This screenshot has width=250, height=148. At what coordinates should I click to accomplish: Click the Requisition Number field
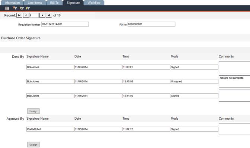click(65, 24)
